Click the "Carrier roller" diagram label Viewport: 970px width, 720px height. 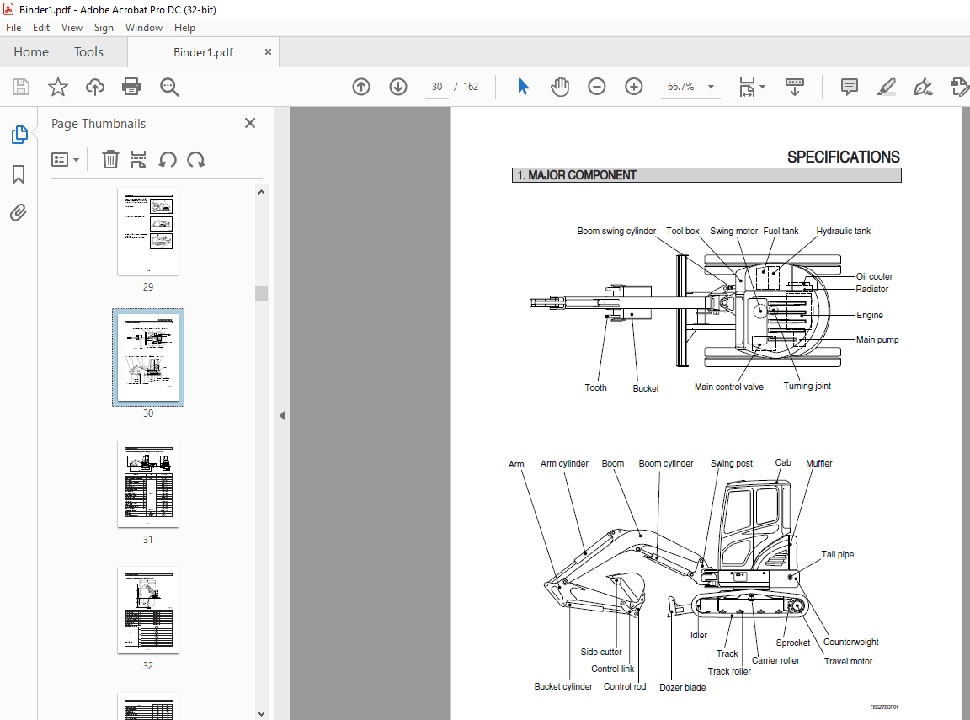(775, 660)
